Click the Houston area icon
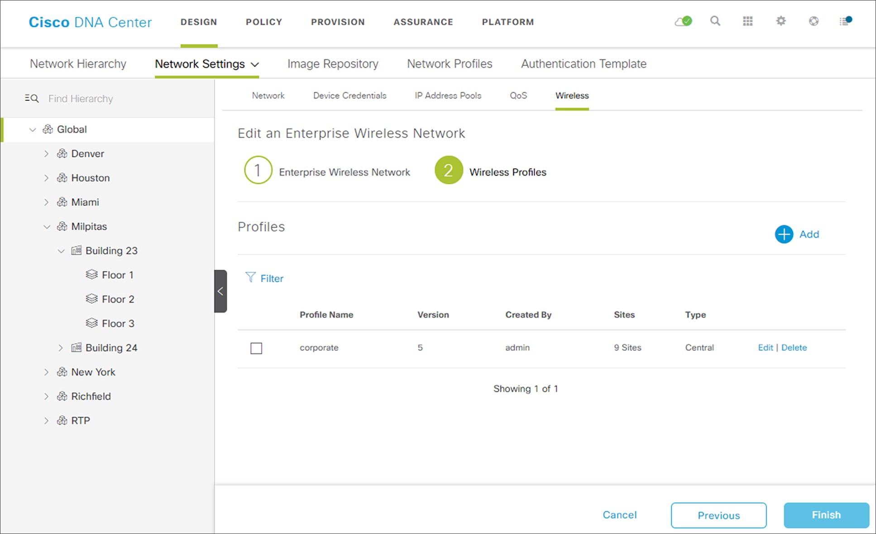 point(62,178)
